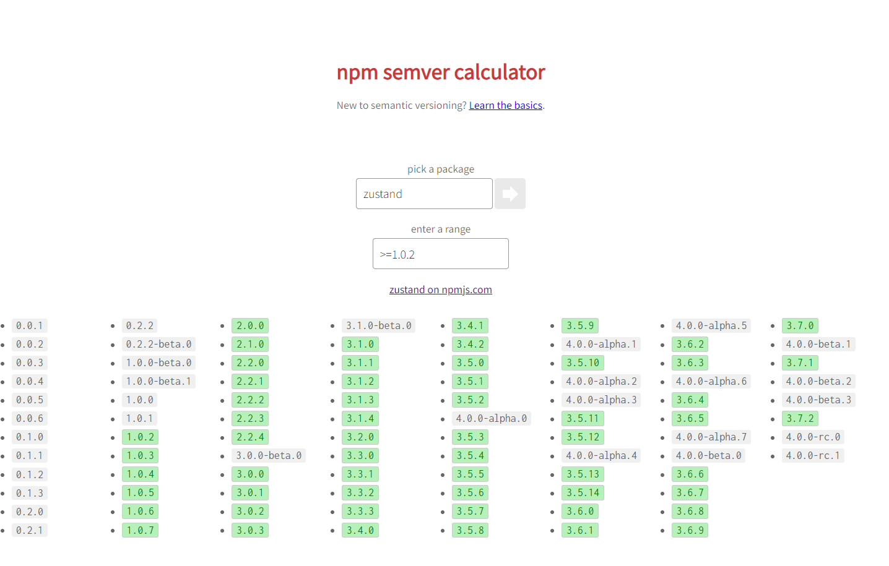This screenshot has width=889, height=566.
Task: Visit 'zustand on npmjs.com' link
Action: click(x=441, y=289)
